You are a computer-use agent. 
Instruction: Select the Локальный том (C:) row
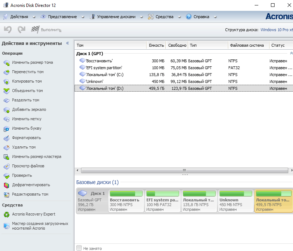(x=105, y=75)
